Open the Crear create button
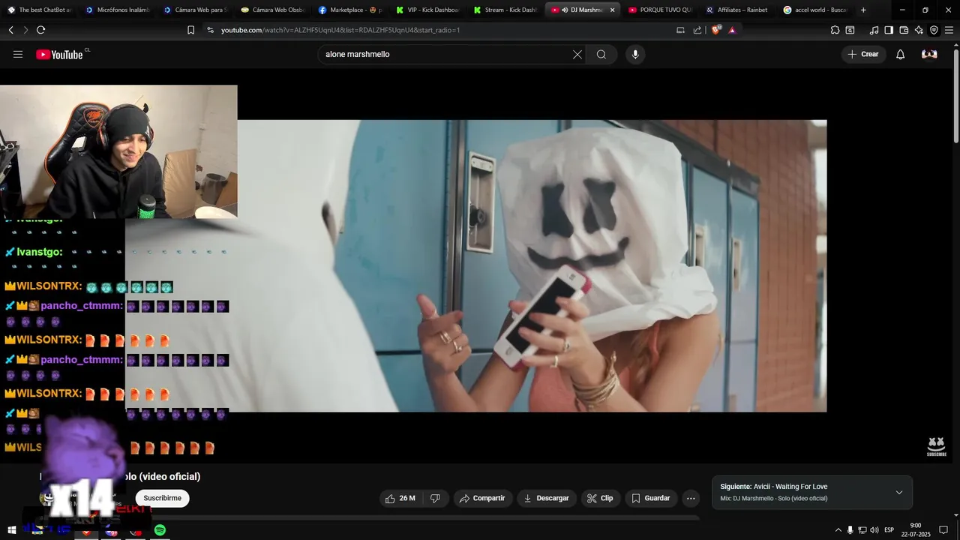Viewport: 960px width, 540px height. [863, 54]
